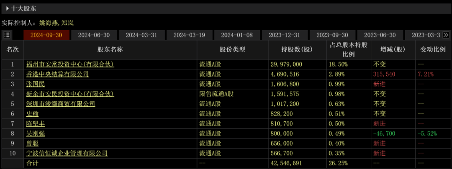Switch to the 2024-06-30 tab
Image resolution: width=452 pixels, height=169 pixels.
(x=94, y=35)
